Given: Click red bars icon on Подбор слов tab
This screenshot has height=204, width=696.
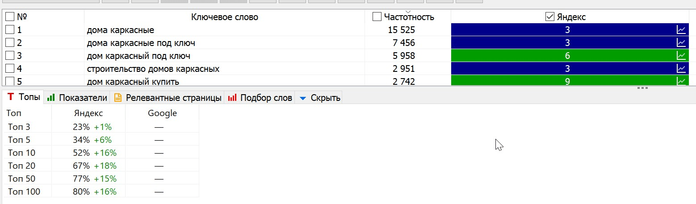Looking at the screenshot, I should (232, 97).
